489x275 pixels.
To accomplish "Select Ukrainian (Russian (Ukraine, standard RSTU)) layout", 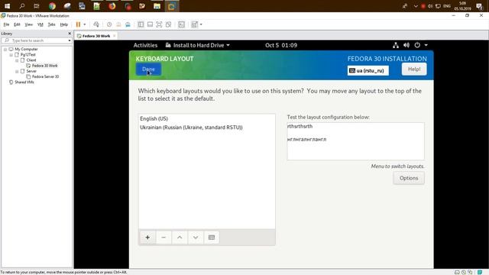I will click(206, 128).
